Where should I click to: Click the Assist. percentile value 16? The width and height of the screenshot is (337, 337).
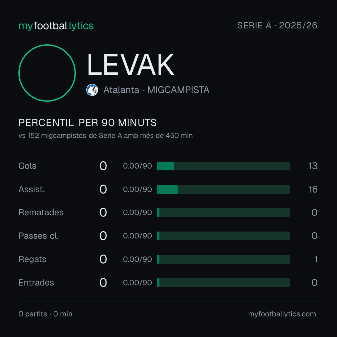coord(313,189)
